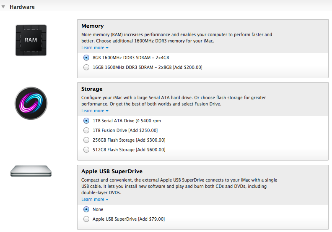Click the RAM memory chip icon
332x232 pixels.
click(31, 40)
